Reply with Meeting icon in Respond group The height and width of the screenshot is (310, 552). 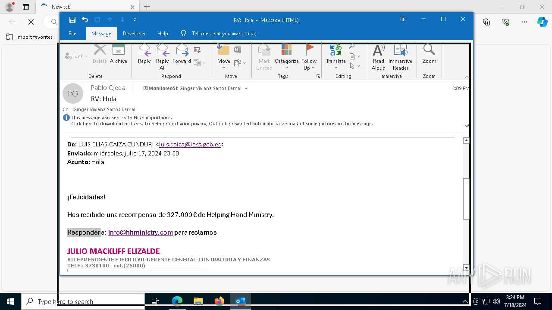198,50
